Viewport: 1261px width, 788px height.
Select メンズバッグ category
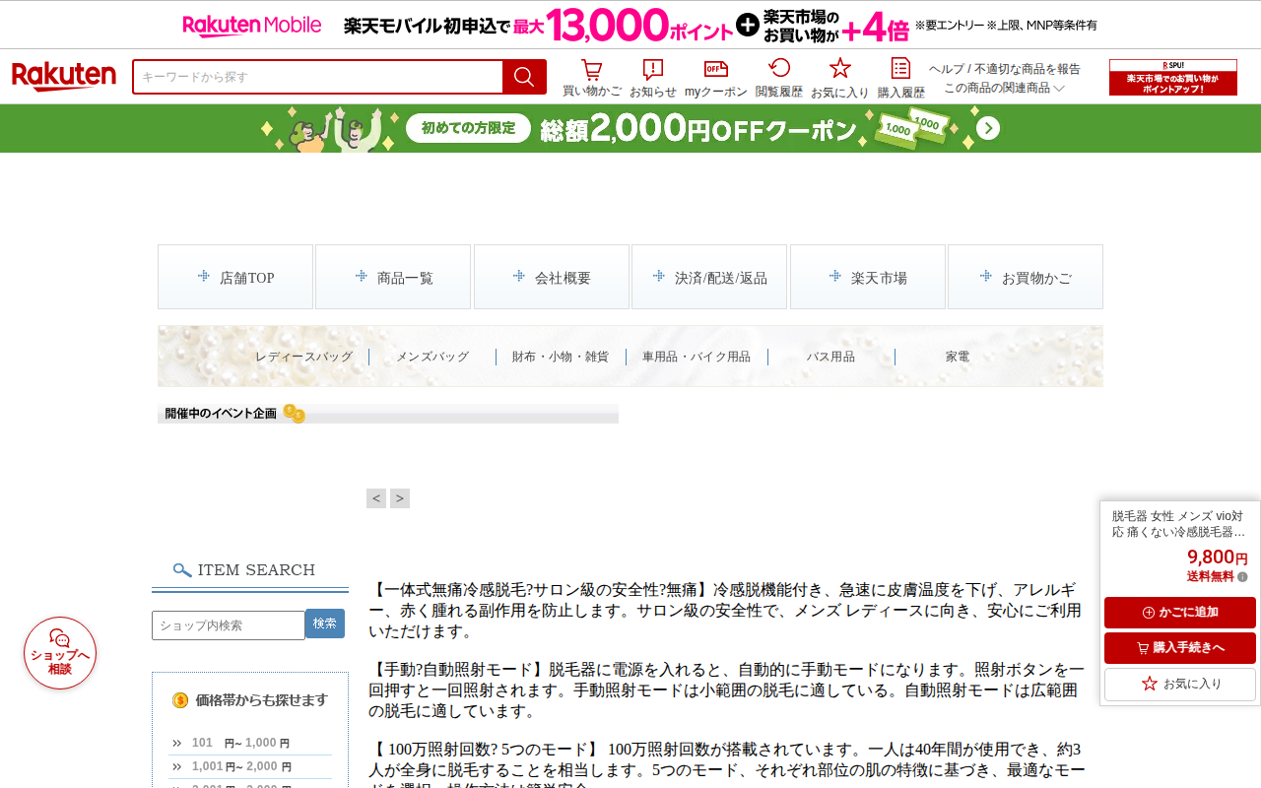click(432, 357)
